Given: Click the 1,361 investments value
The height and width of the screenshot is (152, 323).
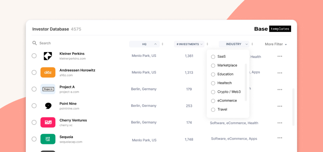Looking at the screenshot, I should tap(189, 56).
